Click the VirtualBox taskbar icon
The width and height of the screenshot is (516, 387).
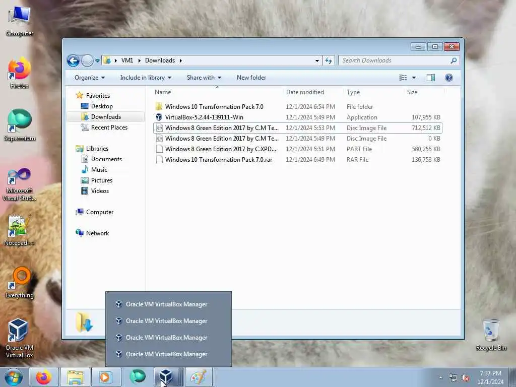(166, 377)
